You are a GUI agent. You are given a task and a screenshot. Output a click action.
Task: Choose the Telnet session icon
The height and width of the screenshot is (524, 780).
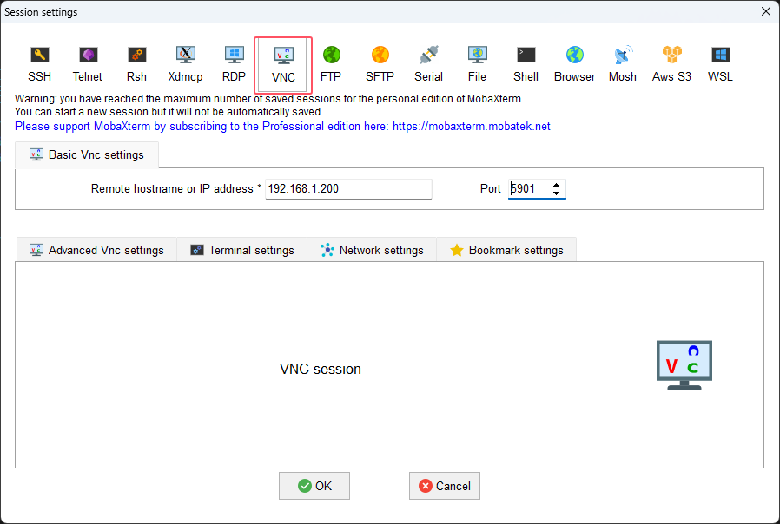coord(88,64)
